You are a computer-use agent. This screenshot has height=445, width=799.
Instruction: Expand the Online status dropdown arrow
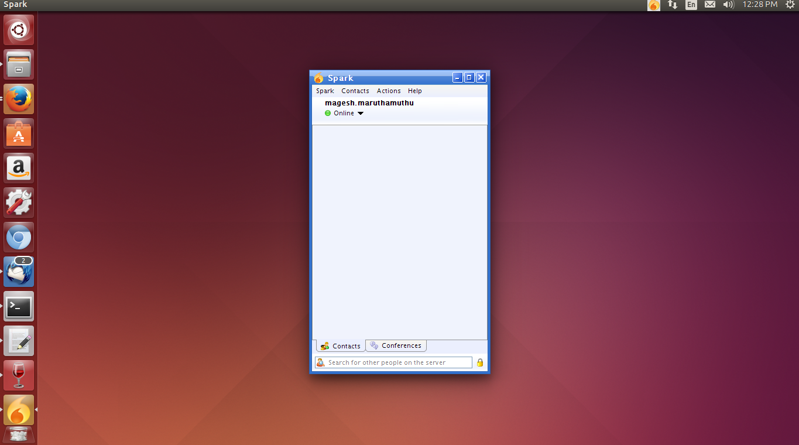click(361, 114)
